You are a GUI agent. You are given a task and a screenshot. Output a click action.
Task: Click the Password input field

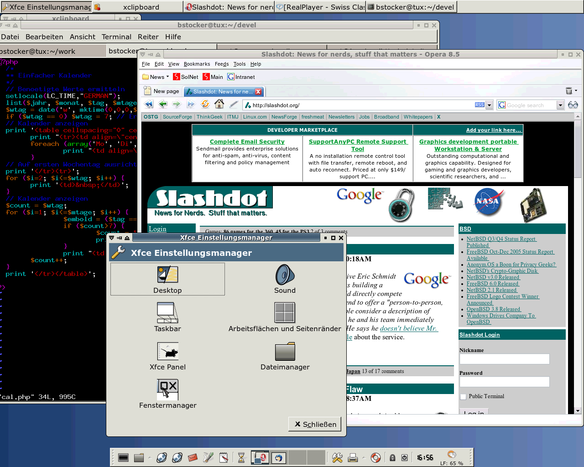click(505, 382)
